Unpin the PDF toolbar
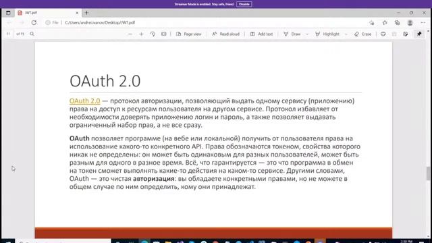This screenshot has height=243, width=432. pyautogui.click(x=419, y=34)
